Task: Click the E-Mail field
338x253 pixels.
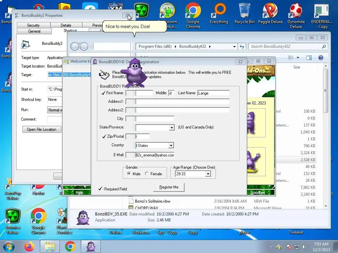Action: coord(150,155)
